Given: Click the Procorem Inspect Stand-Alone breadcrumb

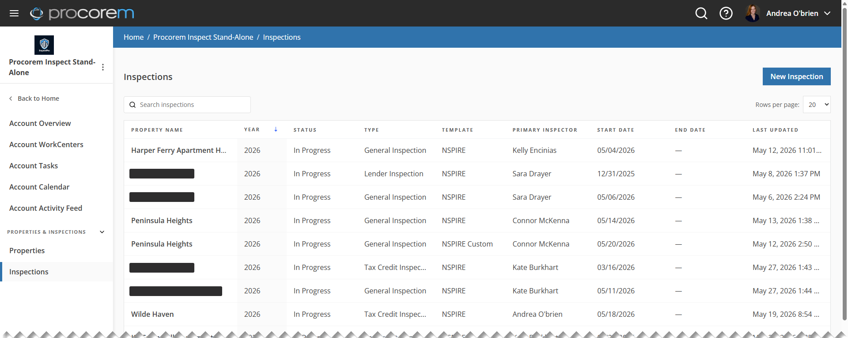Looking at the screenshot, I should [x=203, y=37].
